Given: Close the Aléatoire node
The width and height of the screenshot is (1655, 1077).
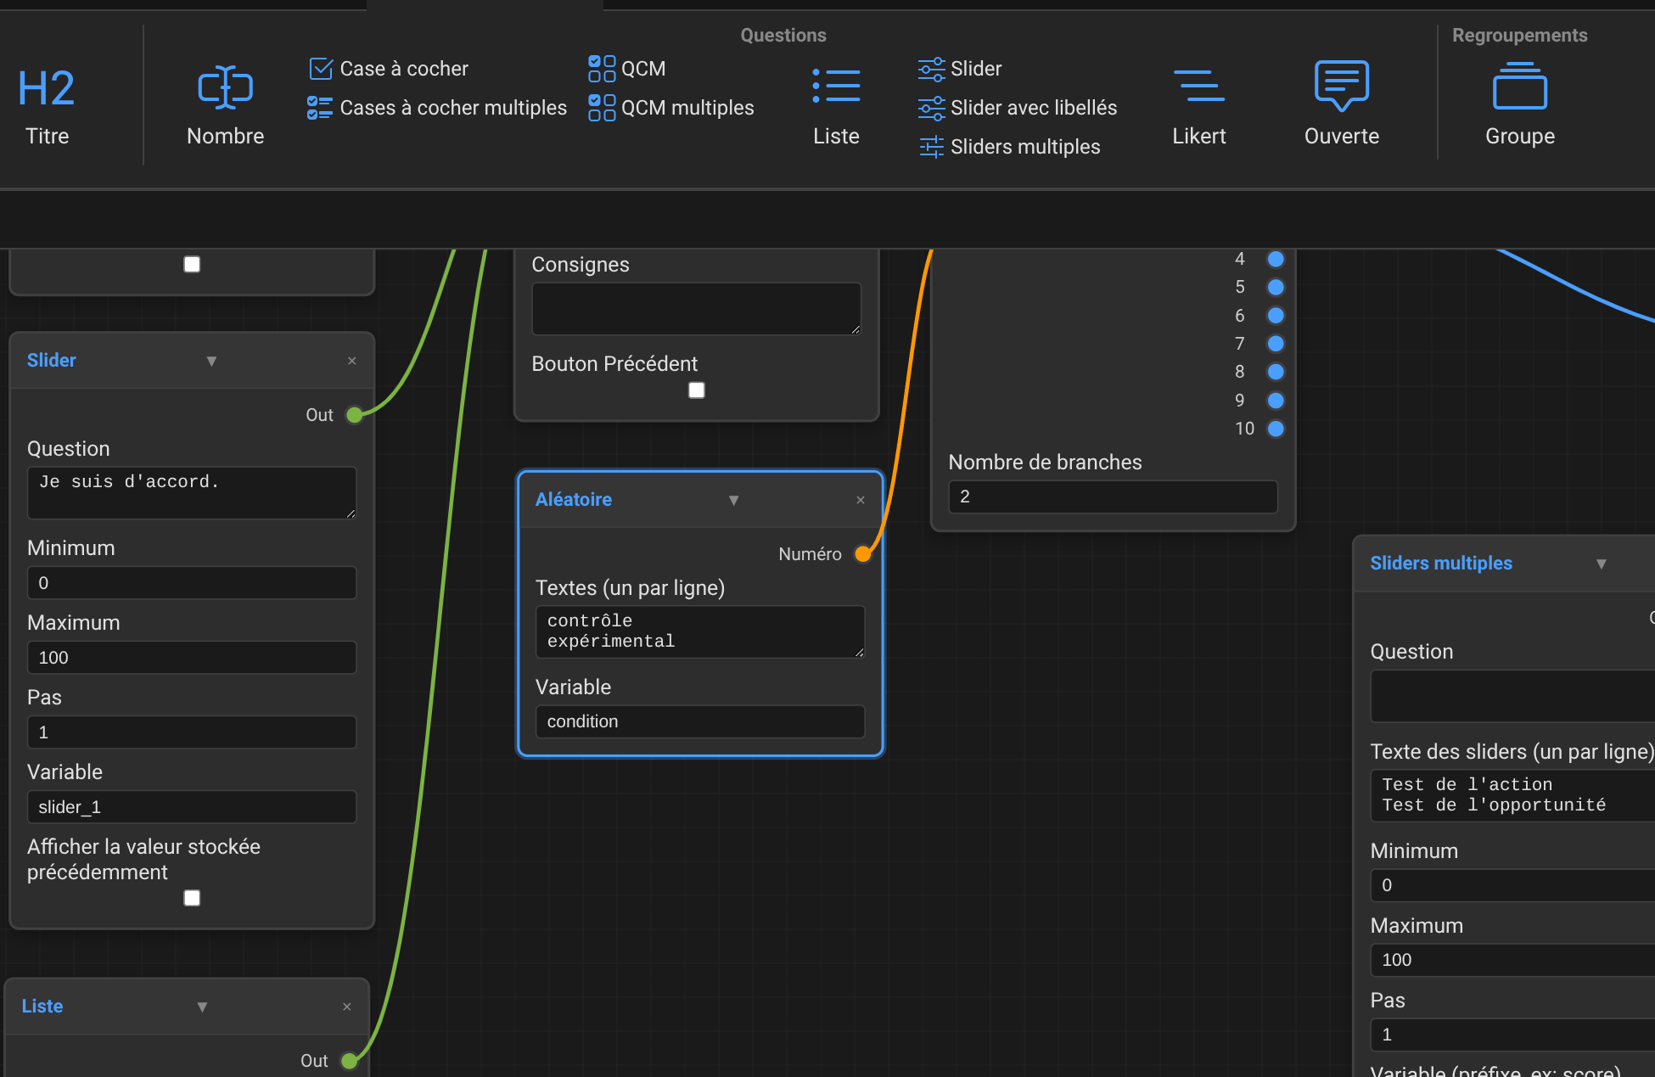Looking at the screenshot, I should tap(860, 500).
